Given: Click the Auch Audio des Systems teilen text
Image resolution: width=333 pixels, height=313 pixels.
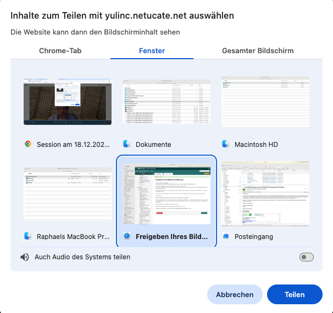Looking at the screenshot, I should point(82,257).
